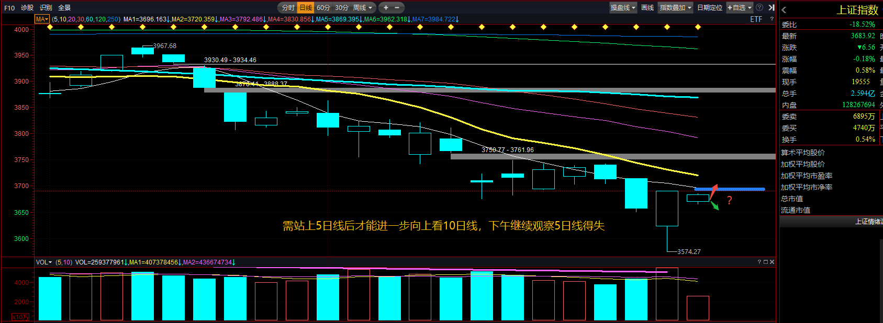Open the +自选 watchlist dropdown
Screen dimensions: 883x323
coord(739,7)
